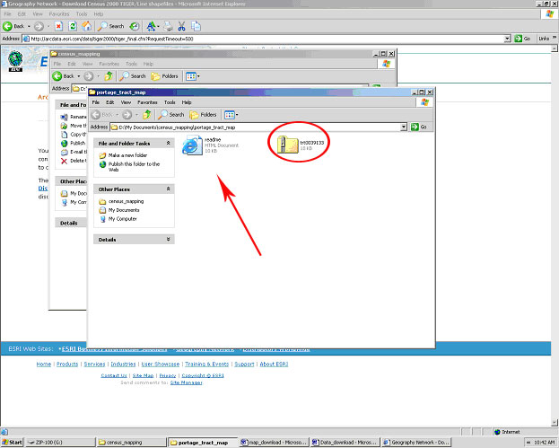
Task: Go to census_mapping in Other Places
Action: click(121, 201)
